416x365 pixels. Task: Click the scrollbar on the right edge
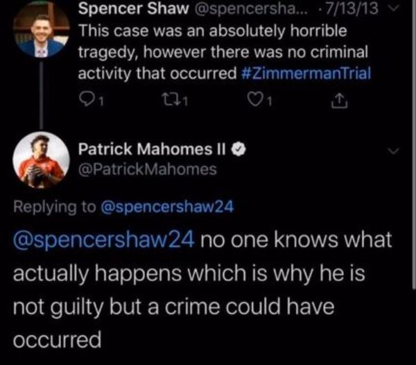[413, 144]
